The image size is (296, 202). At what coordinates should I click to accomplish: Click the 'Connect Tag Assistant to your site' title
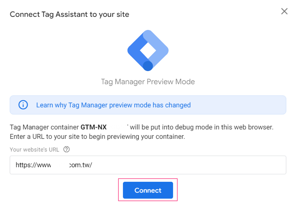(70, 15)
